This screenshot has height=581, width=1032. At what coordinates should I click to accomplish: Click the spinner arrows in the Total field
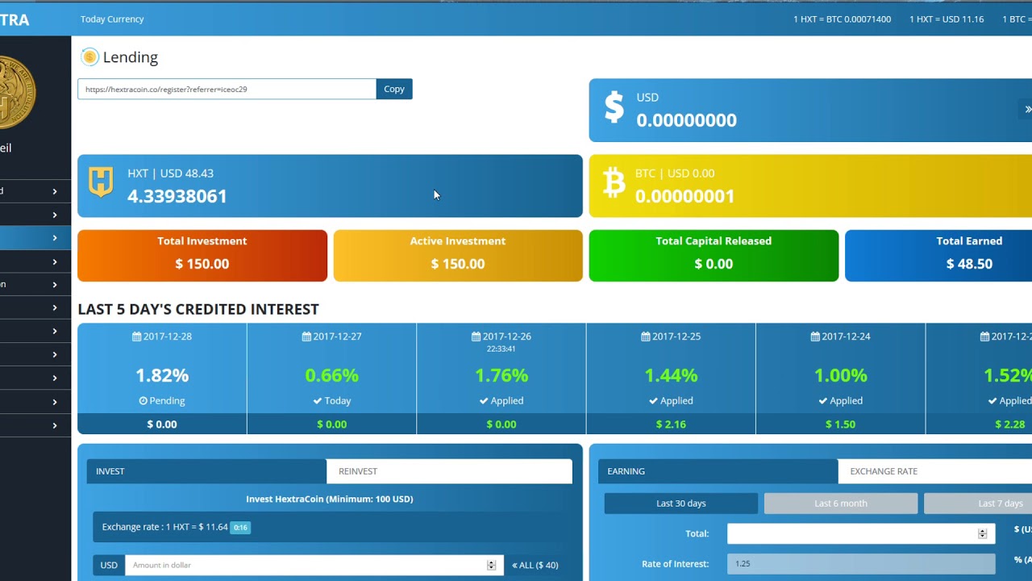982,534
